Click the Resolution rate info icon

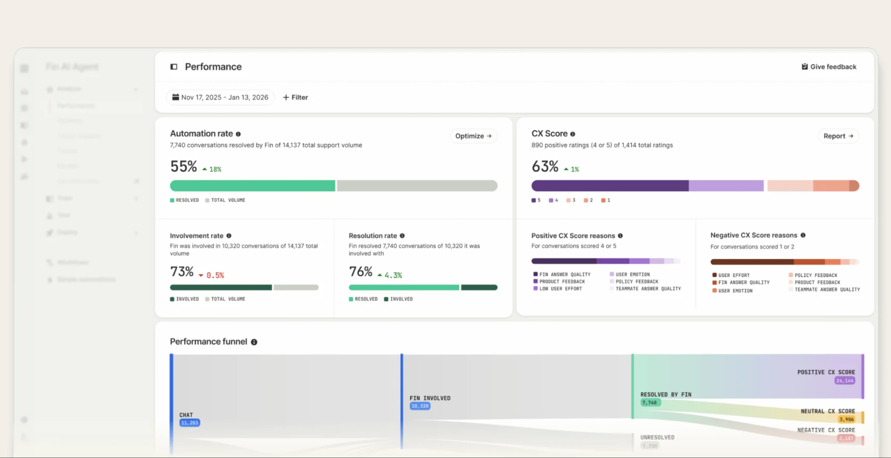[402, 236]
